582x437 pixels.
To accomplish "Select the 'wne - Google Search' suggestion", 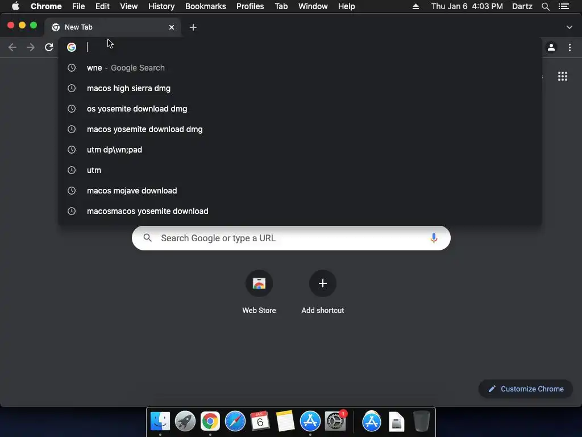I will pyautogui.click(x=300, y=68).
